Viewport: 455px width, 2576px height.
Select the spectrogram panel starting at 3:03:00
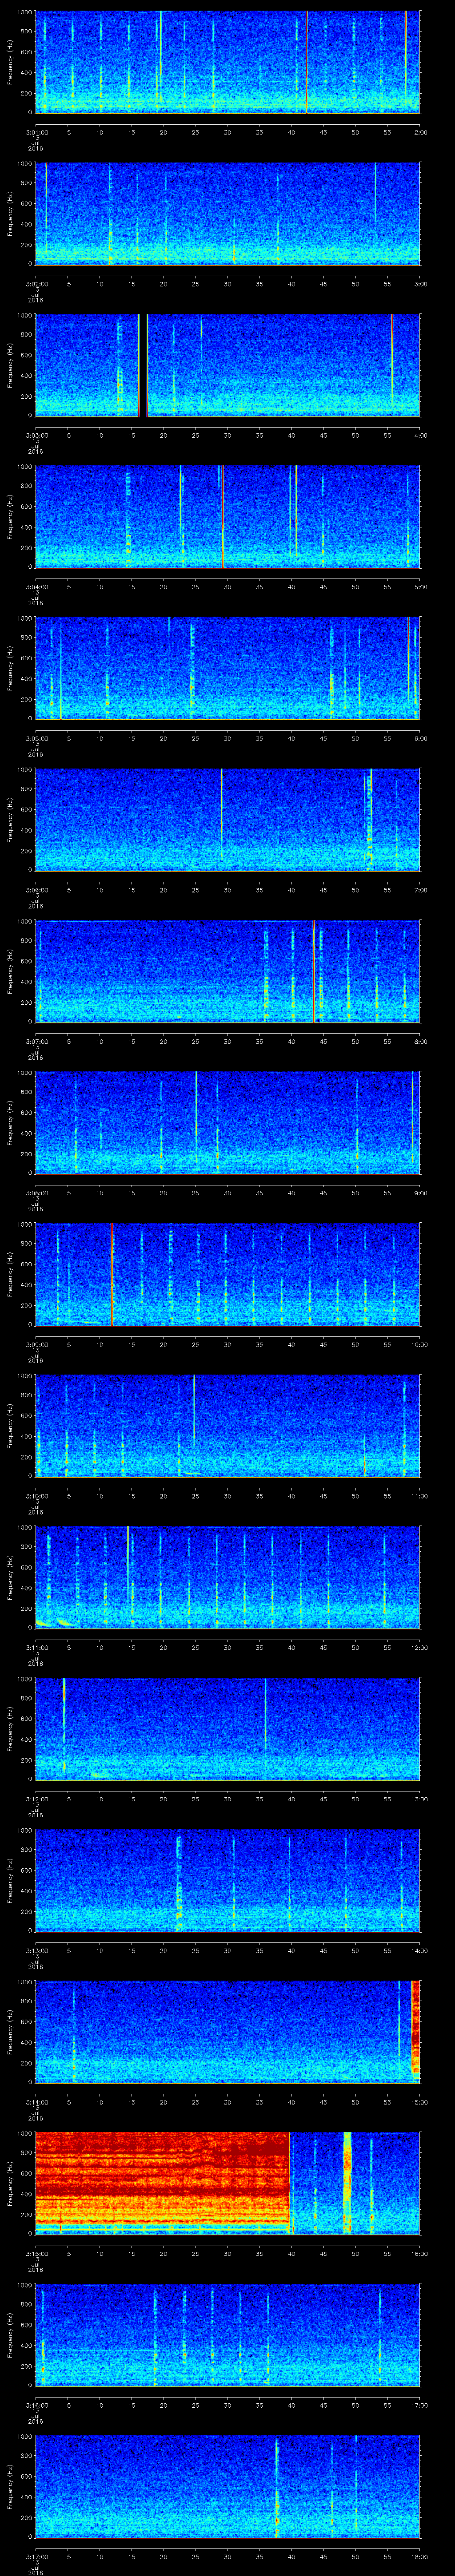tap(228, 365)
